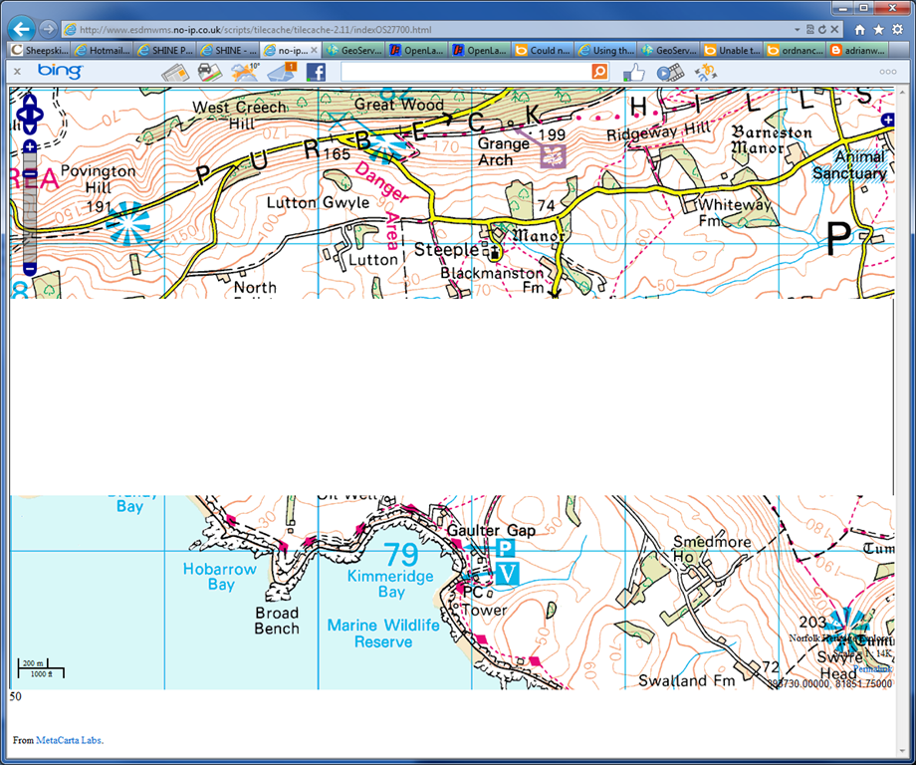
Task: Go forward with the browser Forward arrow
Action: pyautogui.click(x=49, y=29)
